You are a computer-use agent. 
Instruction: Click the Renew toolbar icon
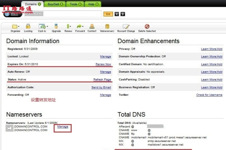[x=69, y=27]
